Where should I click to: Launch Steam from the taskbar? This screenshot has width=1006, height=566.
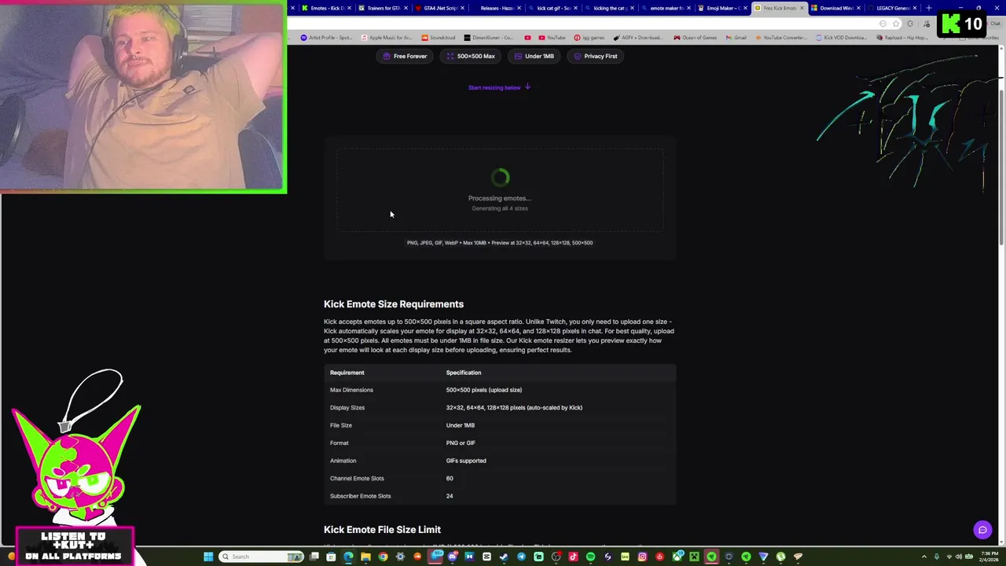[504, 557]
